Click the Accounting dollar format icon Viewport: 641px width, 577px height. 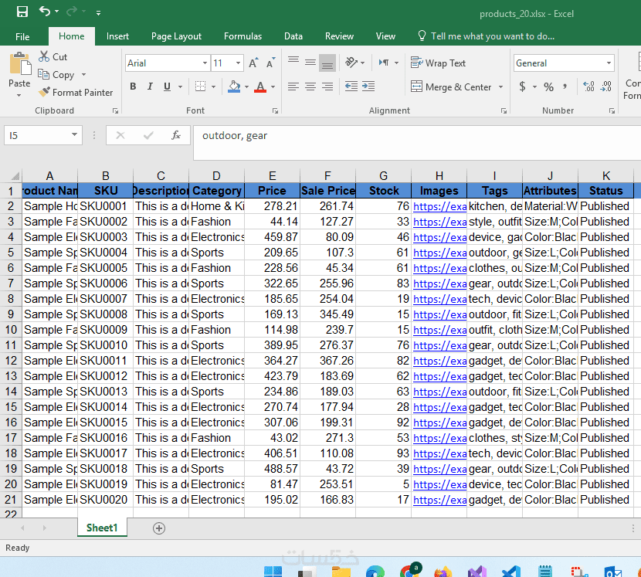coord(522,87)
